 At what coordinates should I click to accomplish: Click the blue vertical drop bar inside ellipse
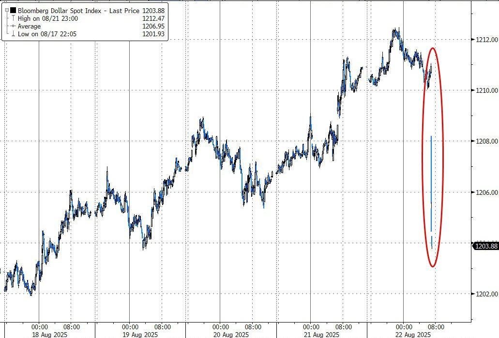coord(431,184)
